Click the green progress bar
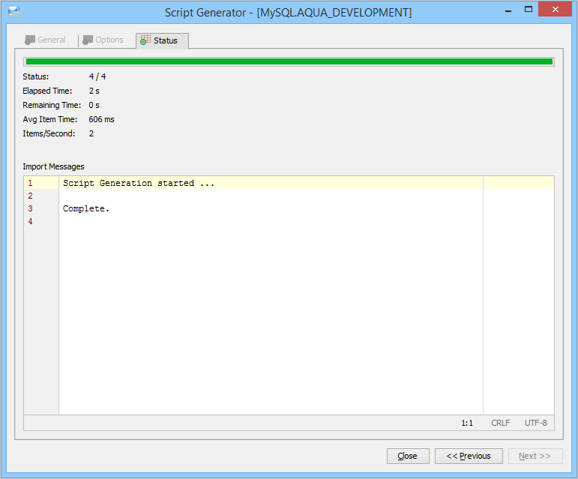 289,62
